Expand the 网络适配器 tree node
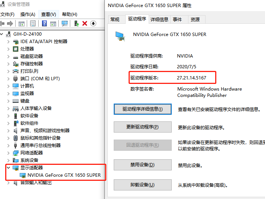Screen dimensions: 265x199 [x=8, y=153]
